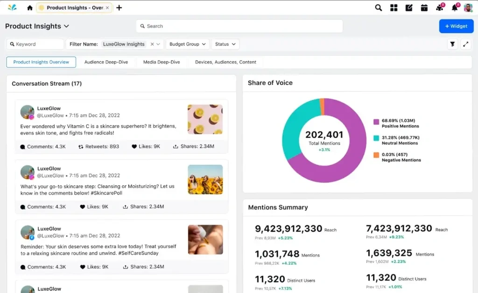
Task: Clear the LuxeGlow Insights filter
Action: coord(152,44)
